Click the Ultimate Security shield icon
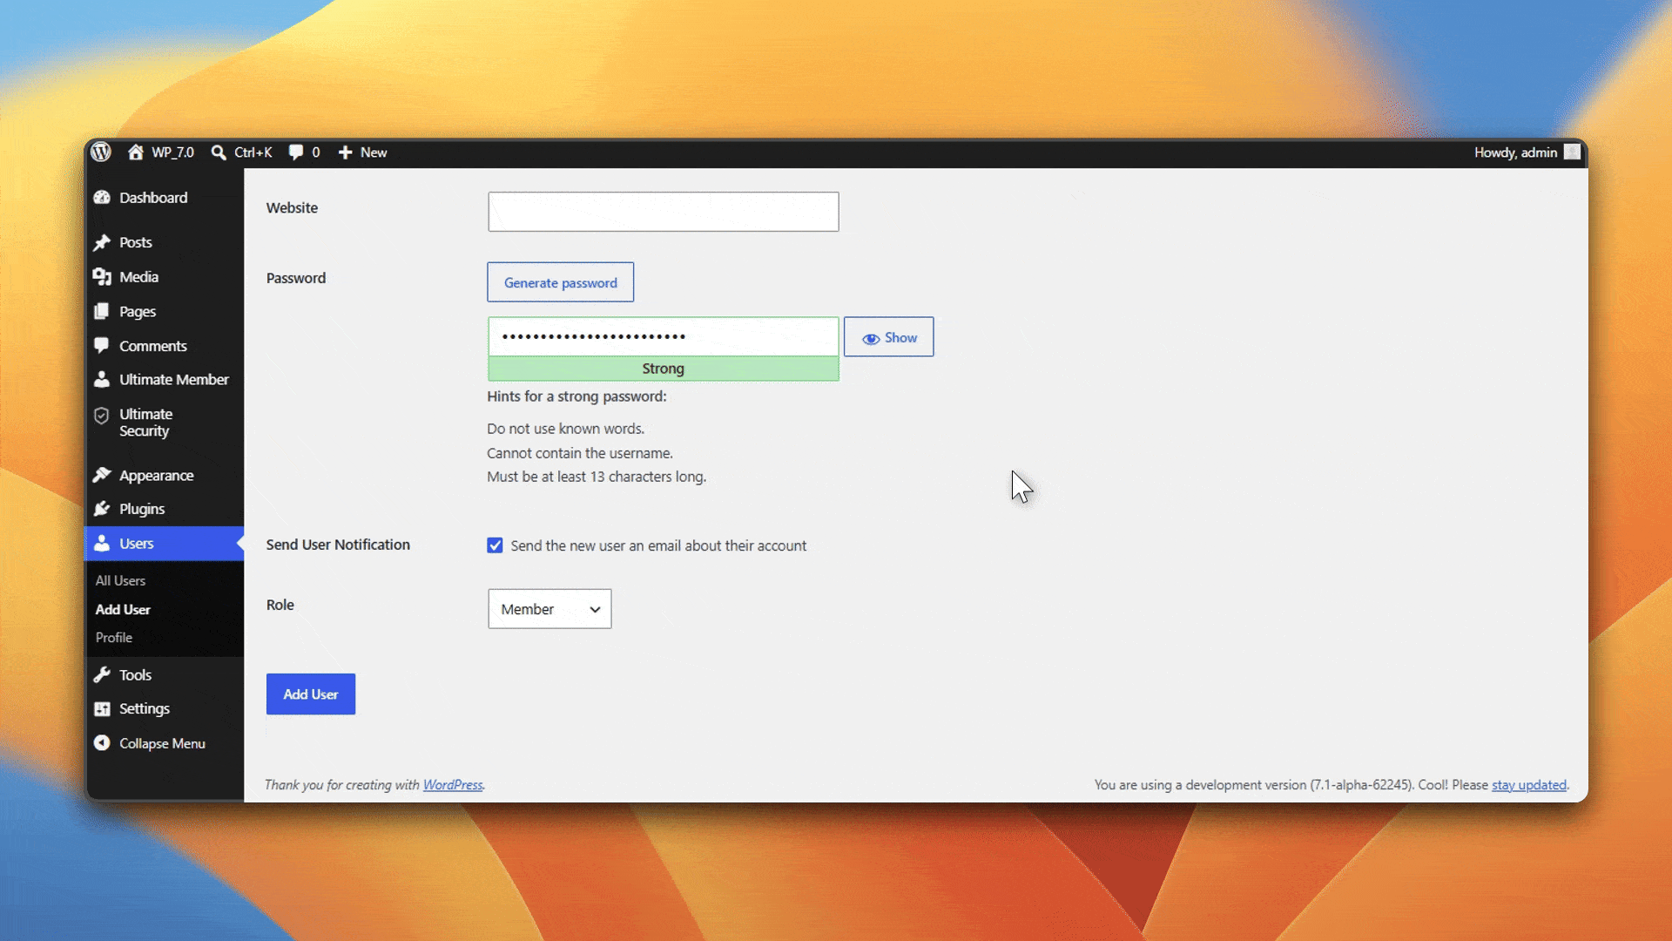This screenshot has height=941, width=1672. (102, 416)
